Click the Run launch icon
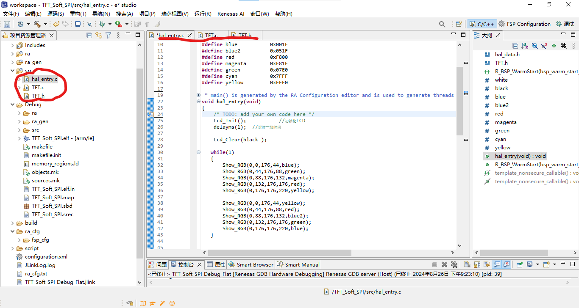 [x=119, y=24]
